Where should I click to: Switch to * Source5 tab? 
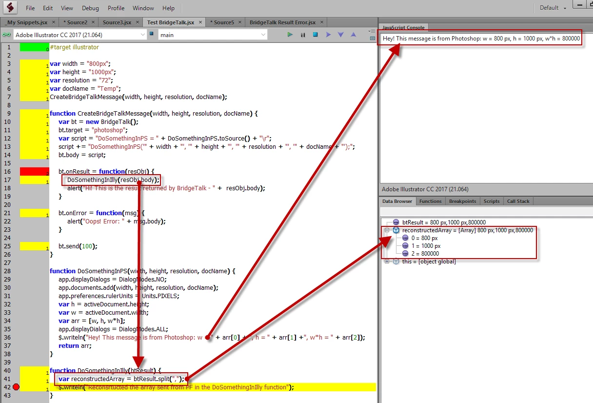[x=222, y=22]
